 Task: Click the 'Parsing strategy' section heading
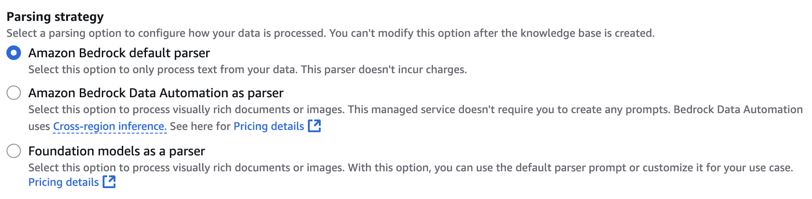coord(55,17)
